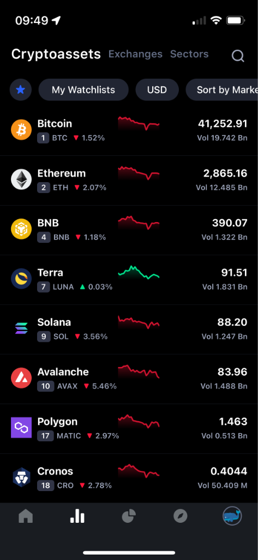This screenshot has width=258, height=560.
Task: Open the My Watchlists selector
Action: [83, 90]
